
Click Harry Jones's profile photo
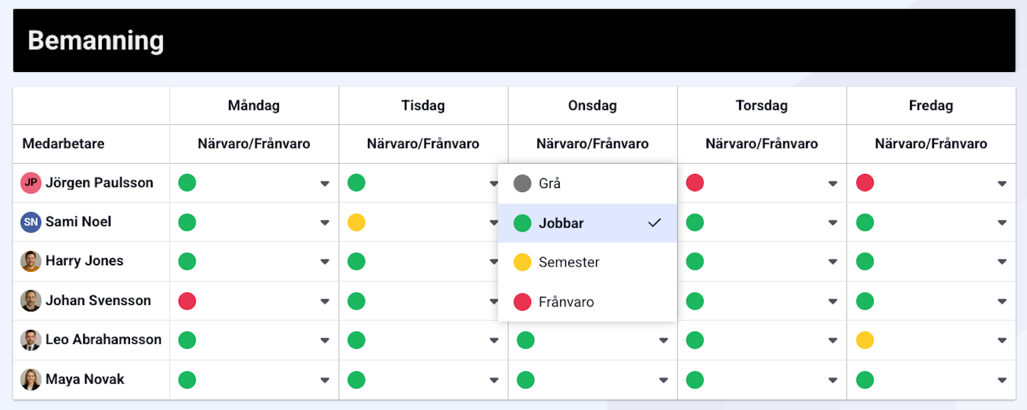(31, 261)
